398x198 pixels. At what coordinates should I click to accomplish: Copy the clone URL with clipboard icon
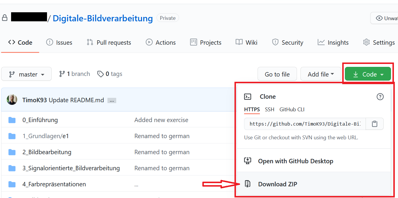pos(375,124)
